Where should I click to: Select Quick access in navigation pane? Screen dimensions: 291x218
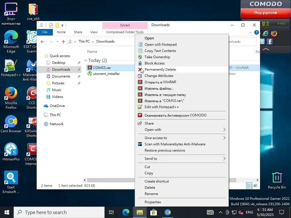(60, 56)
